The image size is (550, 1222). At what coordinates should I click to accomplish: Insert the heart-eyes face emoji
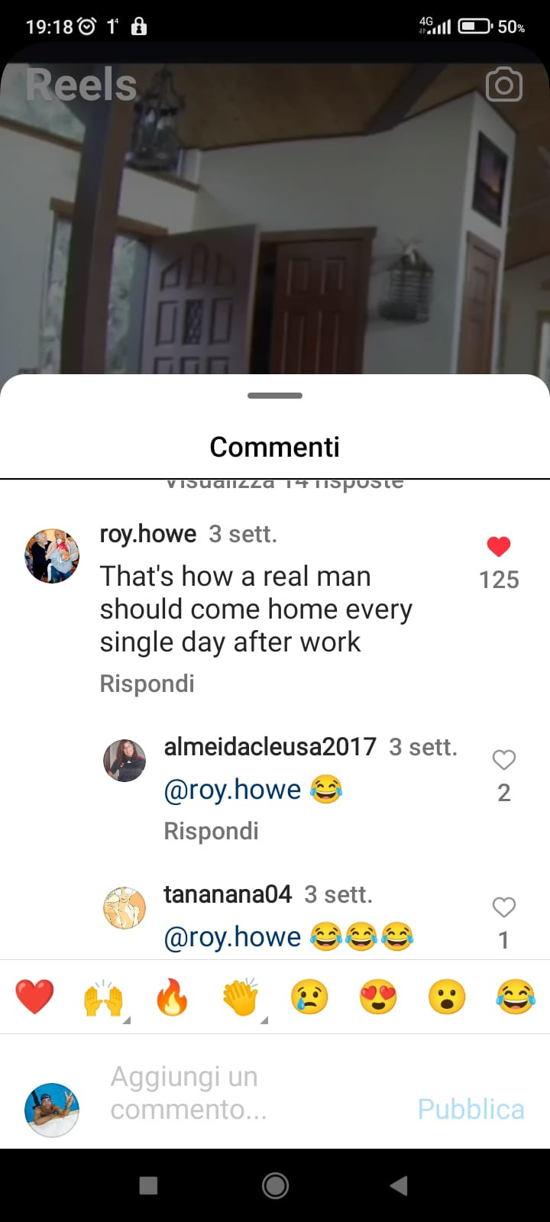[x=378, y=997]
